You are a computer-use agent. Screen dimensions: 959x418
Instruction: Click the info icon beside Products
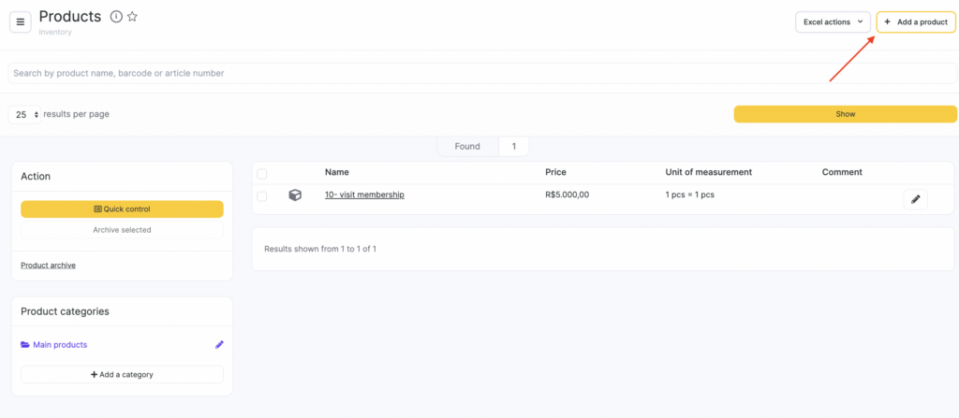[x=116, y=17]
